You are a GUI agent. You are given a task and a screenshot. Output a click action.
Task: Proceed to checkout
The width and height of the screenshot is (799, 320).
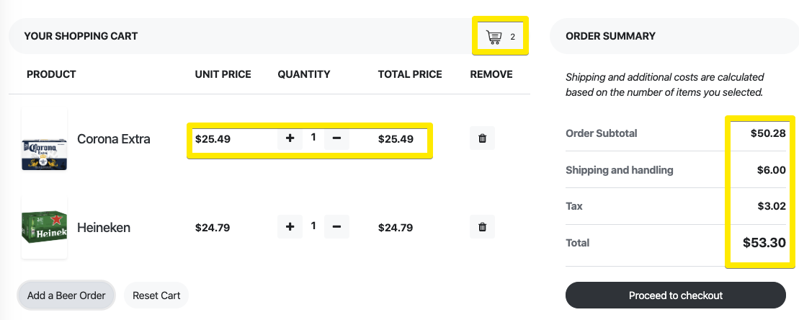(675, 295)
